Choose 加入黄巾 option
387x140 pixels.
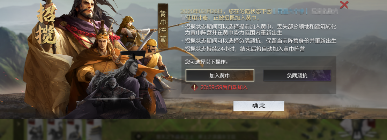(219, 76)
